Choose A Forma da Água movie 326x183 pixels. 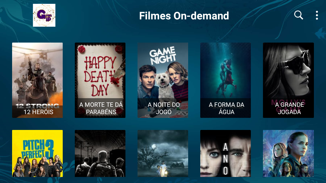click(x=225, y=80)
